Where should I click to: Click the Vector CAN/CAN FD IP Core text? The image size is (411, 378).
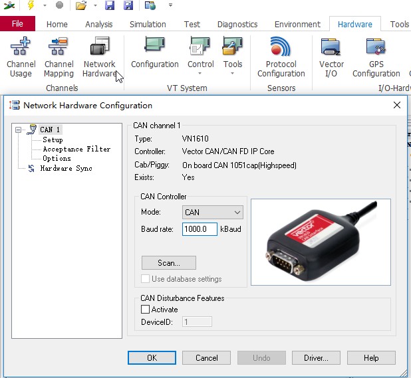coord(228,151)
